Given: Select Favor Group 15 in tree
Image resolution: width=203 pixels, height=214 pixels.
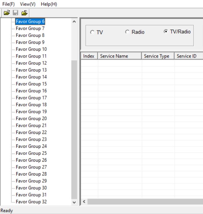Looking at the screenshot, I should coord(31,84).
